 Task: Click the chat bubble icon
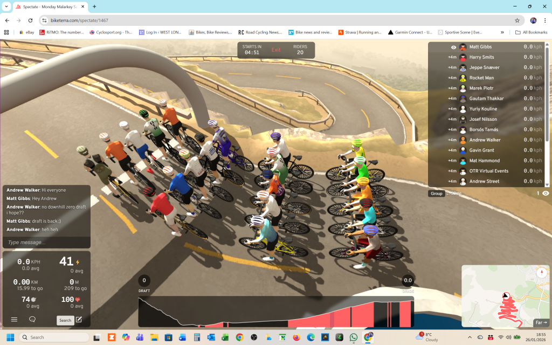[x=32, y=320]
